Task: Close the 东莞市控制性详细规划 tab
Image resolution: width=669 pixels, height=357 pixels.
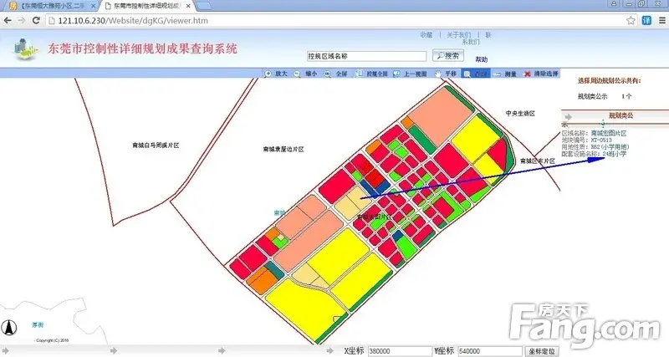Action: pos(188,6)
